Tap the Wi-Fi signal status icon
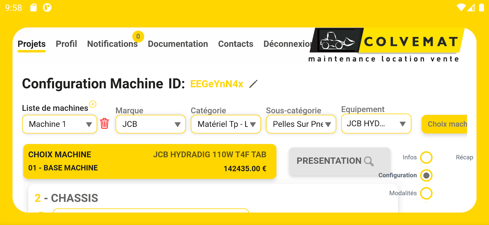The image size is (489, 225). click(461, 8)
